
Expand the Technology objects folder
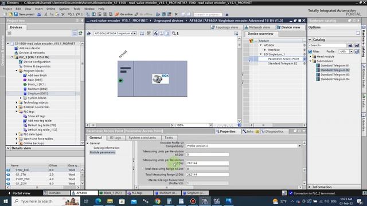coord(17,102)
